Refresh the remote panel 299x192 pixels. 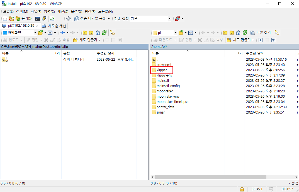[x=245, y=33]
